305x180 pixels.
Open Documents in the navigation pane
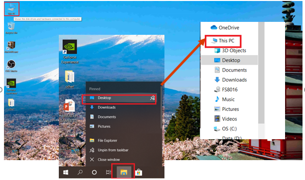pyautogui.click(x=231, y=70)
